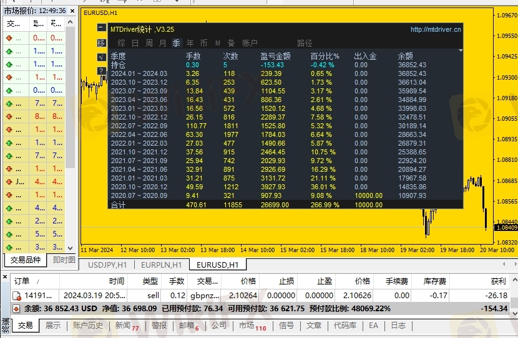Sort orders by 订单 column header
The image size is (518, 338).
coord(35,281)
